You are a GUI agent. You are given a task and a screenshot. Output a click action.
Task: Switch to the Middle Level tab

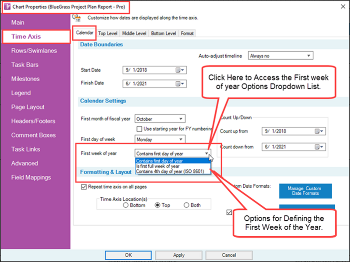coord(134,34)
